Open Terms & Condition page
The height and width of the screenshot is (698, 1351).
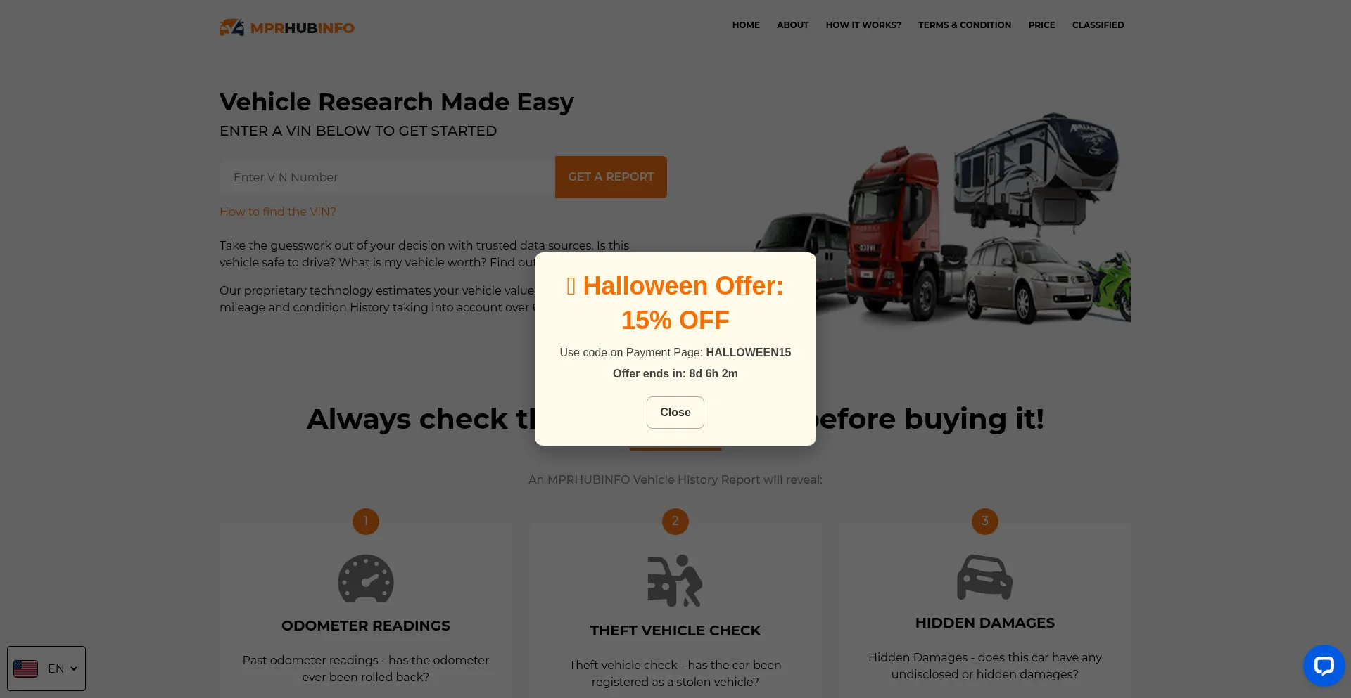coord(964,25)
